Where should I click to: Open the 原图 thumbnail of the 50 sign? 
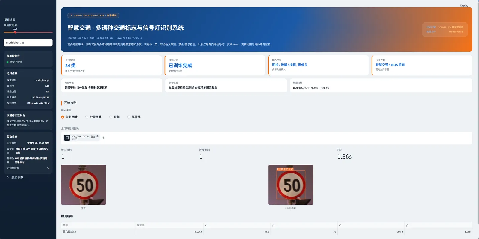pos(84,185)
